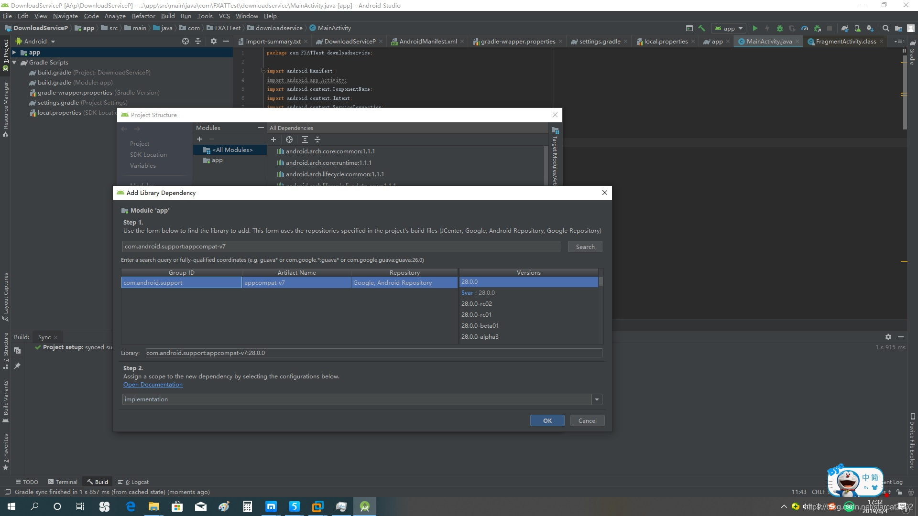Open Project panel settings gear
This screenshot has width=918, height=516.
pos(214,41)
